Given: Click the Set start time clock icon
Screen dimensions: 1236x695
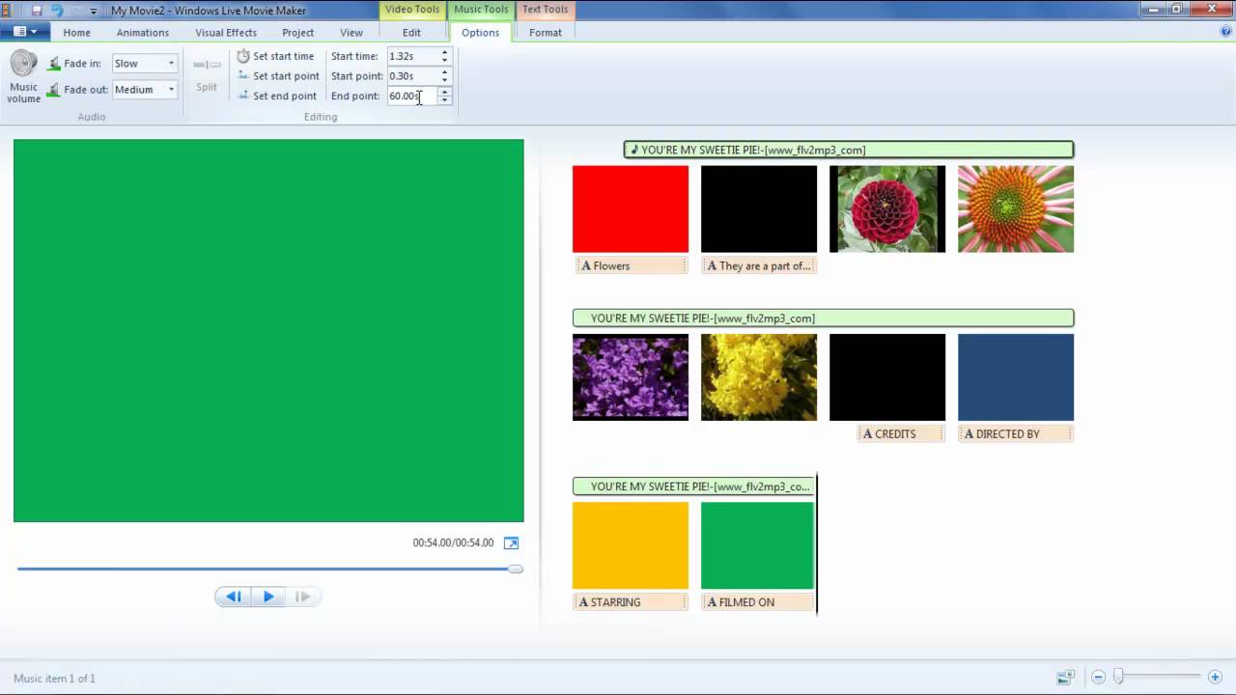Looking at the screenshot, I should [243, 56].
